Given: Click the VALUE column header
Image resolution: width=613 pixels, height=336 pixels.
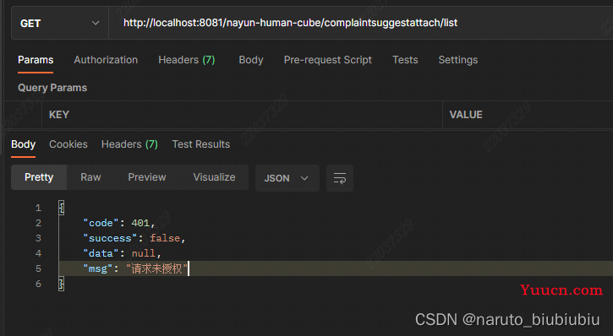Looking at the screenshot, I should (x=466, y=115).
